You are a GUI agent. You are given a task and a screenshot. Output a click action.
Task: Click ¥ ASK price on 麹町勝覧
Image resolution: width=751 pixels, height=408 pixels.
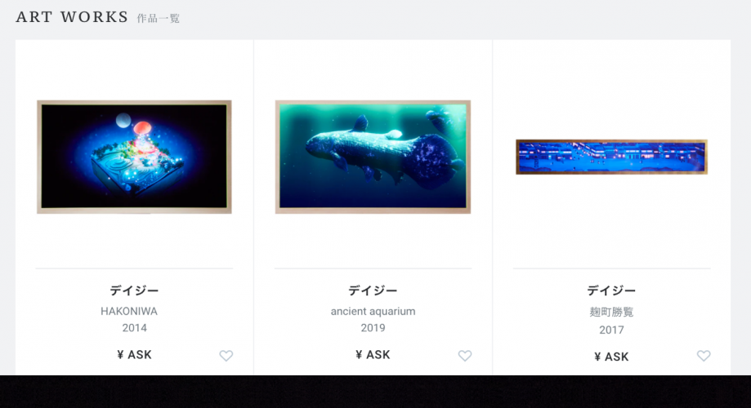pyautogui.click(x=611, y=357)
